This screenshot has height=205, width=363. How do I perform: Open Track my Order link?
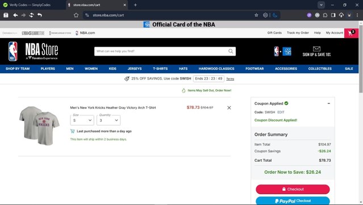click(x=298, y=33)
